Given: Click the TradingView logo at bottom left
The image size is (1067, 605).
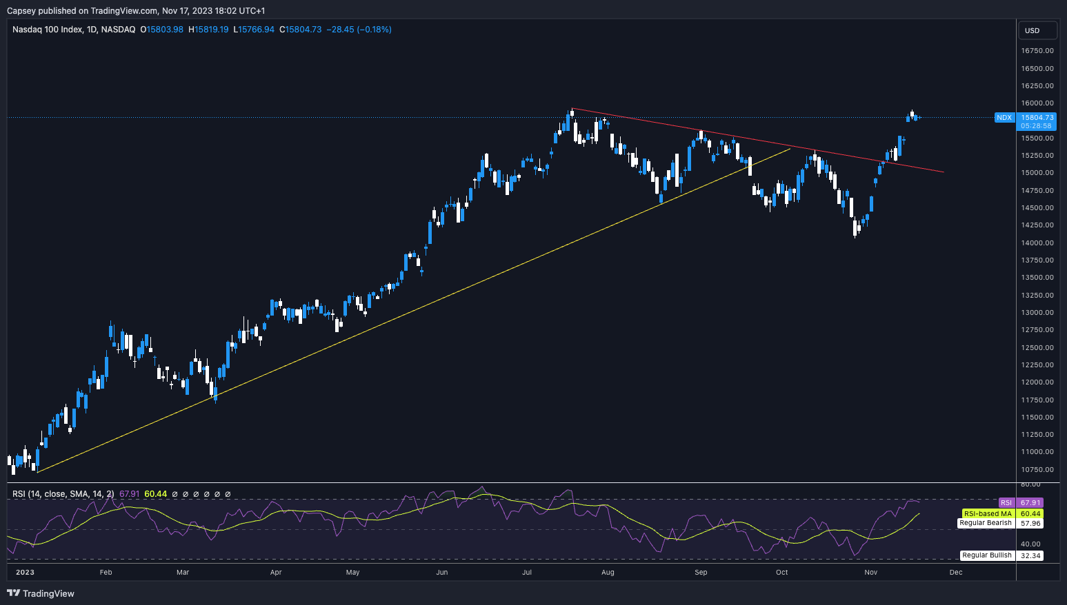Looking at the screenshot, I should (x=41, y=593).
